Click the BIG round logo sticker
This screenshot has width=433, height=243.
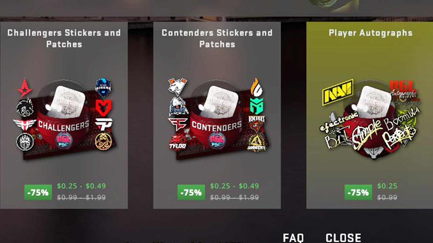[25, 142]
